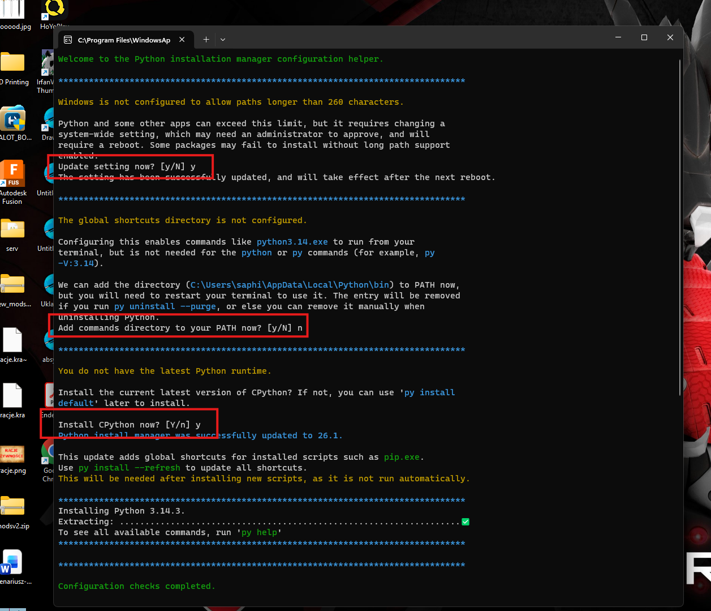Click the 'py uninstall --purge' command text
Viewport: 711px width, 611px height.
(x=165, y=306)
